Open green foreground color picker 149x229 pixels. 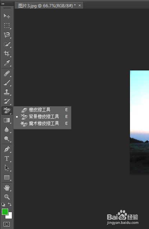[x=5, y=212]
